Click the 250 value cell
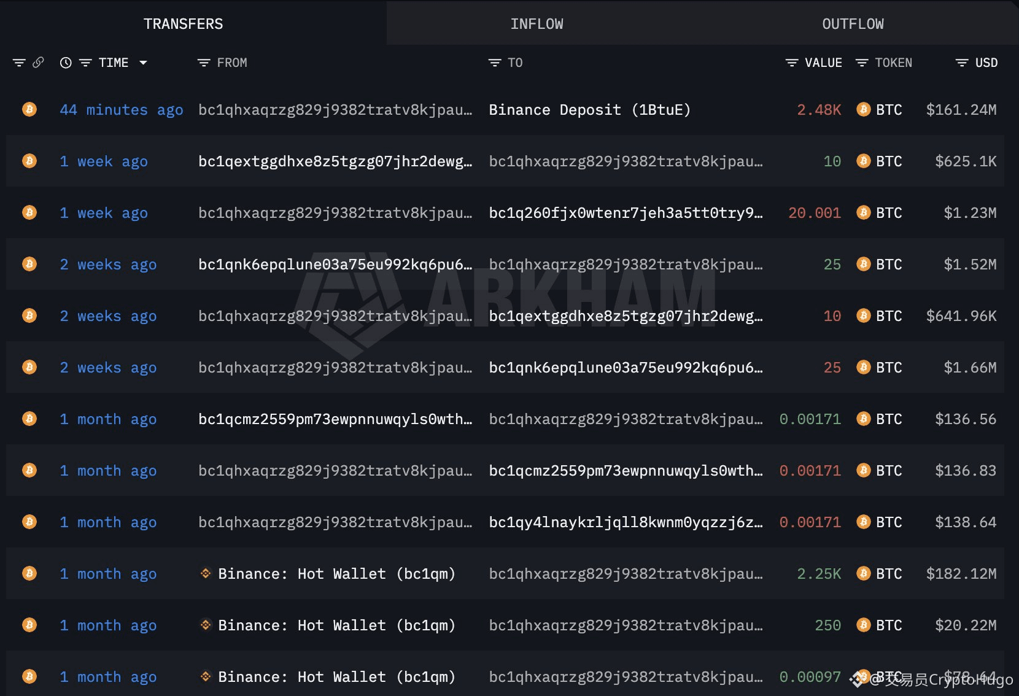 coord(827,625)
